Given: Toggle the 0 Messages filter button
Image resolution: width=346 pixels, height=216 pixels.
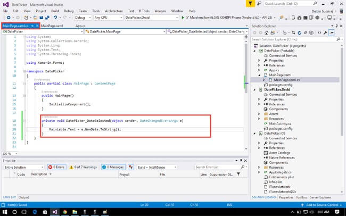Looking at the screenshot, I should click(x=113, y=167).
